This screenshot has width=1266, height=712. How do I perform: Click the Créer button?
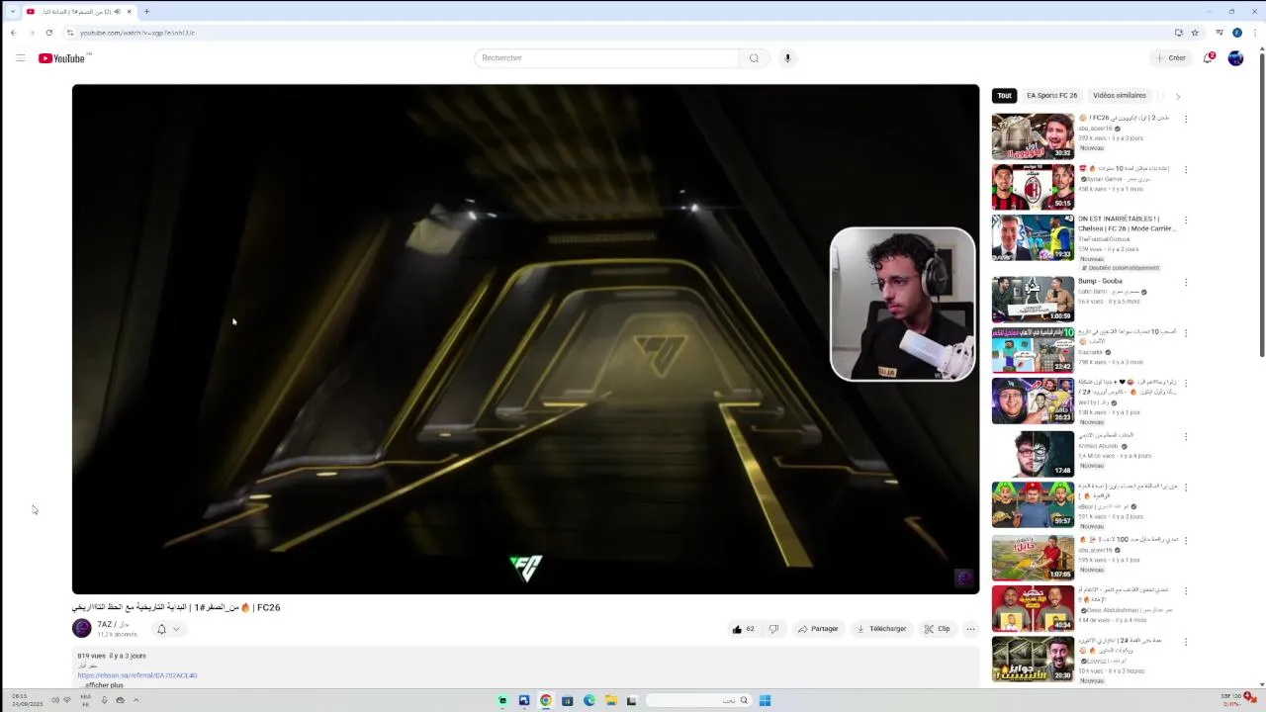click(x=1171, y=58)
